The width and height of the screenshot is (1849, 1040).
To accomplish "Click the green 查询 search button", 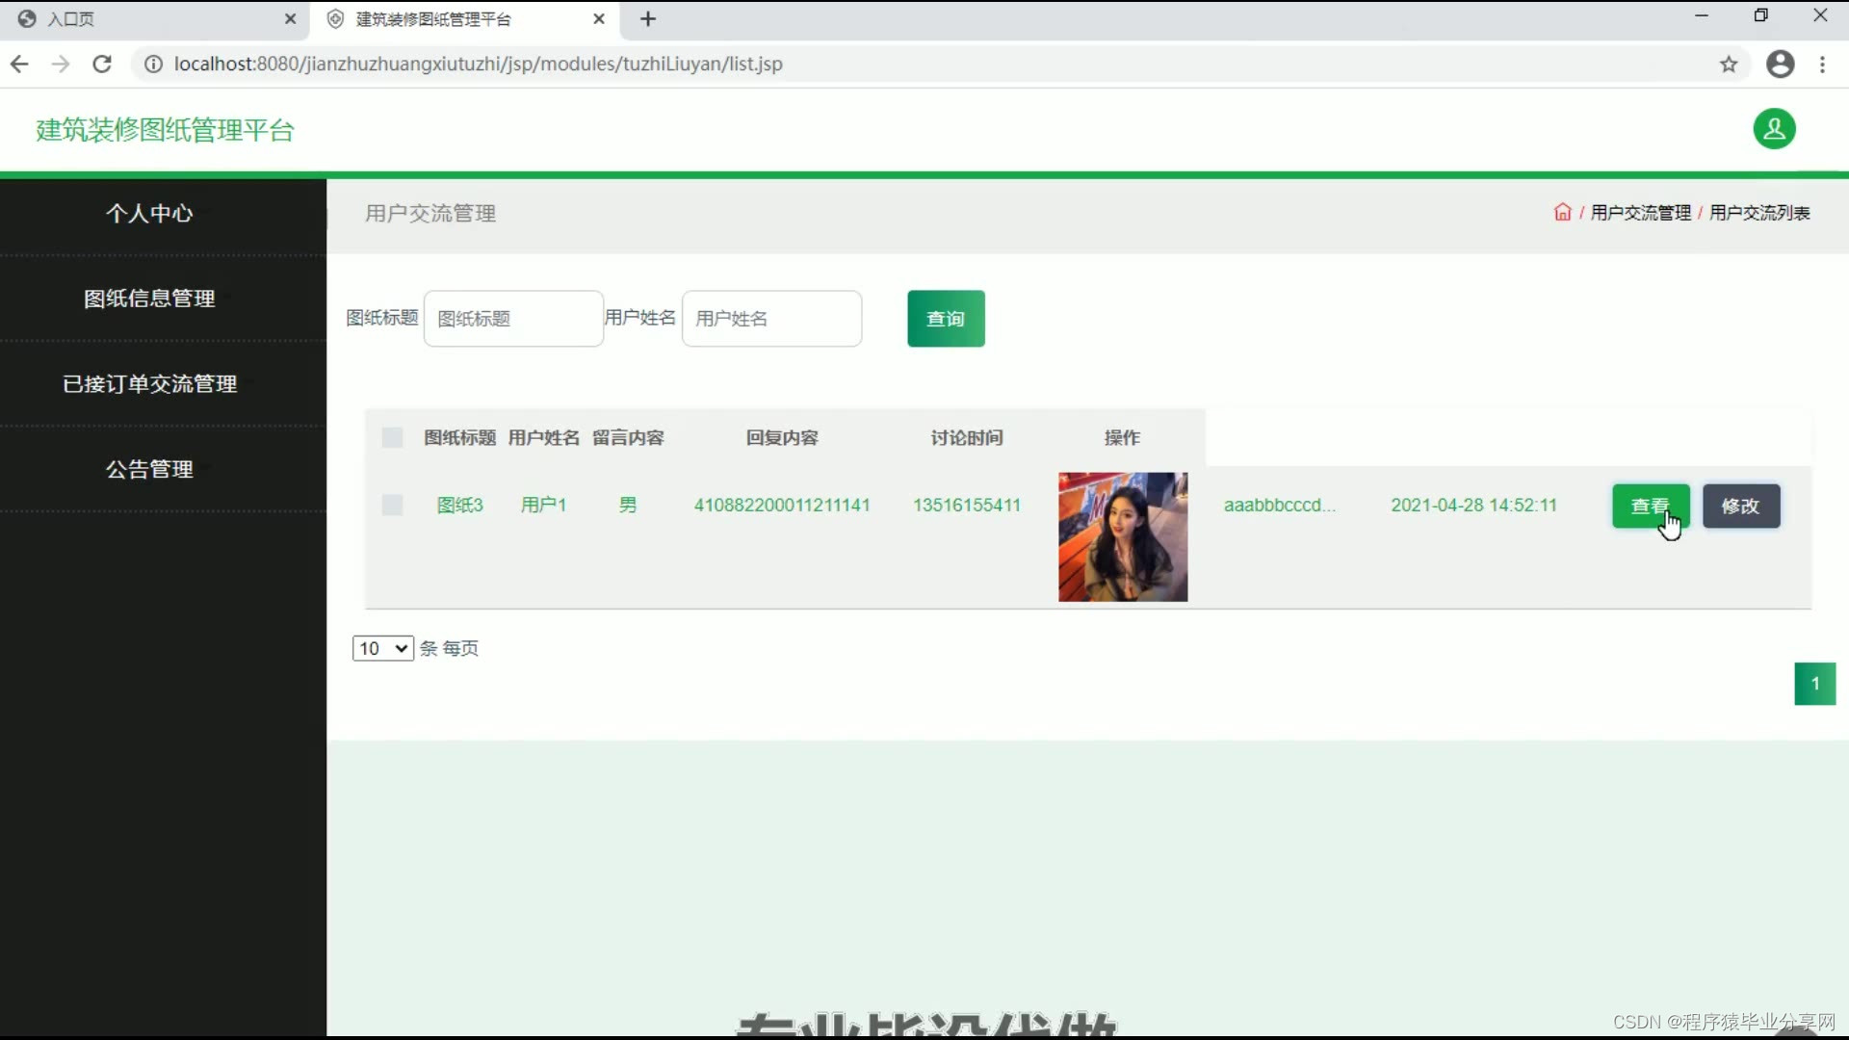I will pyautogui.click(x=946, y=319).
